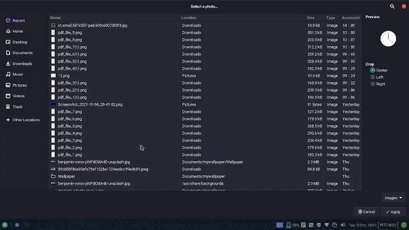Select pdf_file_2.png in the list
The image size is (409, 230).
[x=205, y=148]
